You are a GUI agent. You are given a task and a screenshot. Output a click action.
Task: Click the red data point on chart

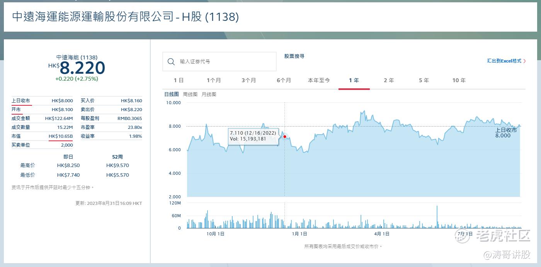click(x=285, y=137)
